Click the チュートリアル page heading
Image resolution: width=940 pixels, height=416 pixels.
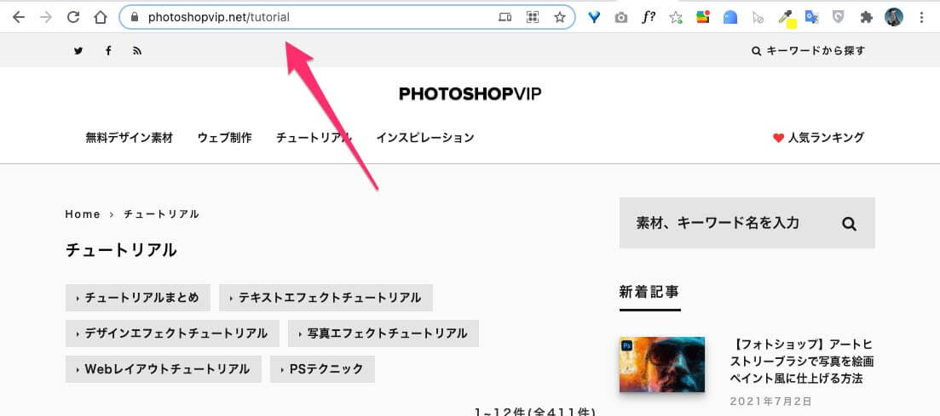pos(121,250)
